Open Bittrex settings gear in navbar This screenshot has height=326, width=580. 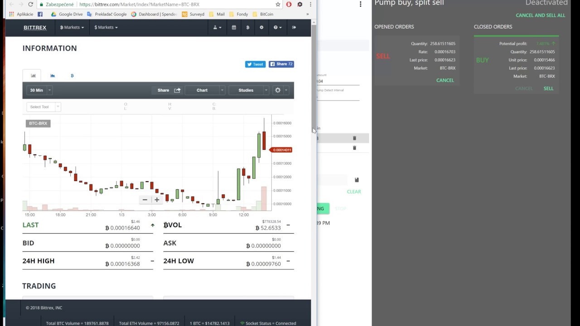(261, 27)
